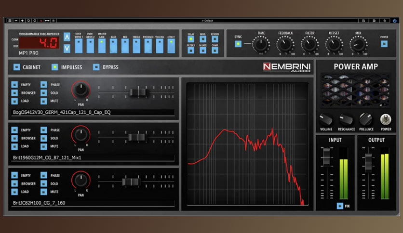
Task: Select the Treble parameter button
Action: click(136, 46)
